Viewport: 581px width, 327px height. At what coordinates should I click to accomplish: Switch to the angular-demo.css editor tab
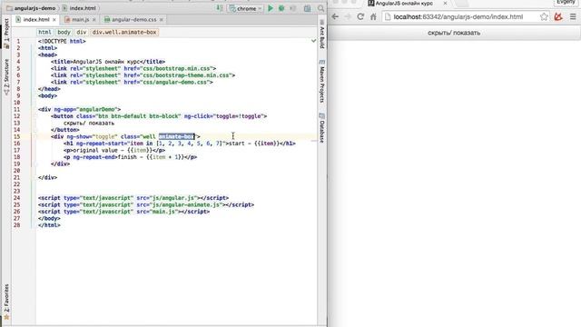[x=133, y=19]
